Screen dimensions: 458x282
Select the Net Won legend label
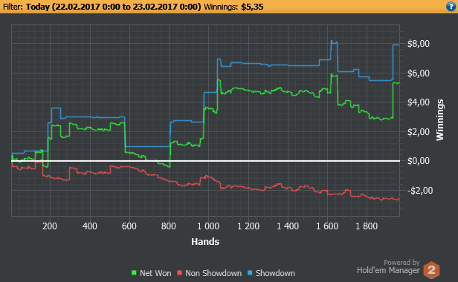click(x=155, y=273)
